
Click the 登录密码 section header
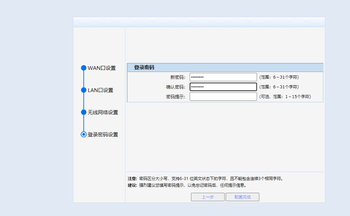tap(225, 68)
